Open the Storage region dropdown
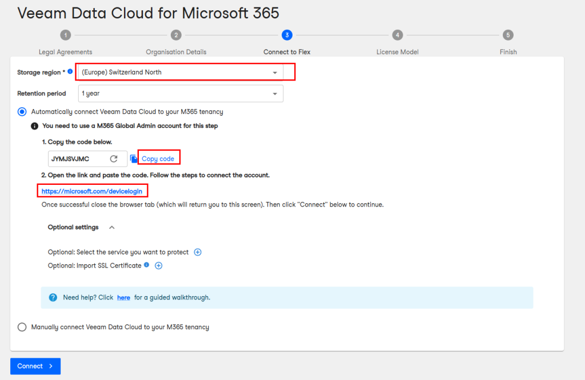 [x=181, y=72]
